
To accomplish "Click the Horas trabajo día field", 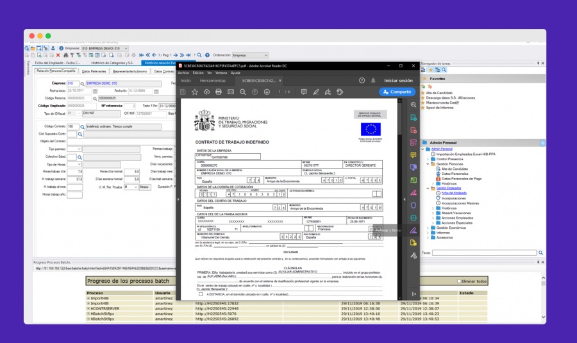I will [75, 172].
